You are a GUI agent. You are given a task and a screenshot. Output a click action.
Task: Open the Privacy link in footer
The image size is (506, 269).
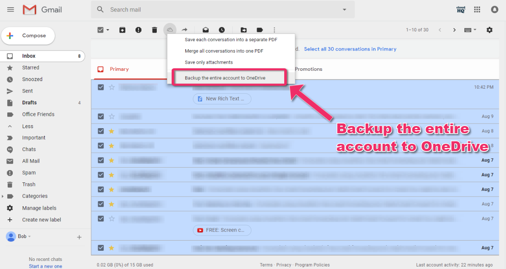pos(284,265)
